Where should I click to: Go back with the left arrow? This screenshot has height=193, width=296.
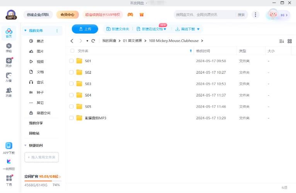[72, 41]
